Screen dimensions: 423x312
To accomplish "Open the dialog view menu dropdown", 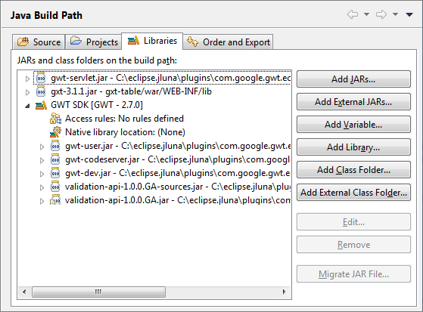I will pos(409,14).
